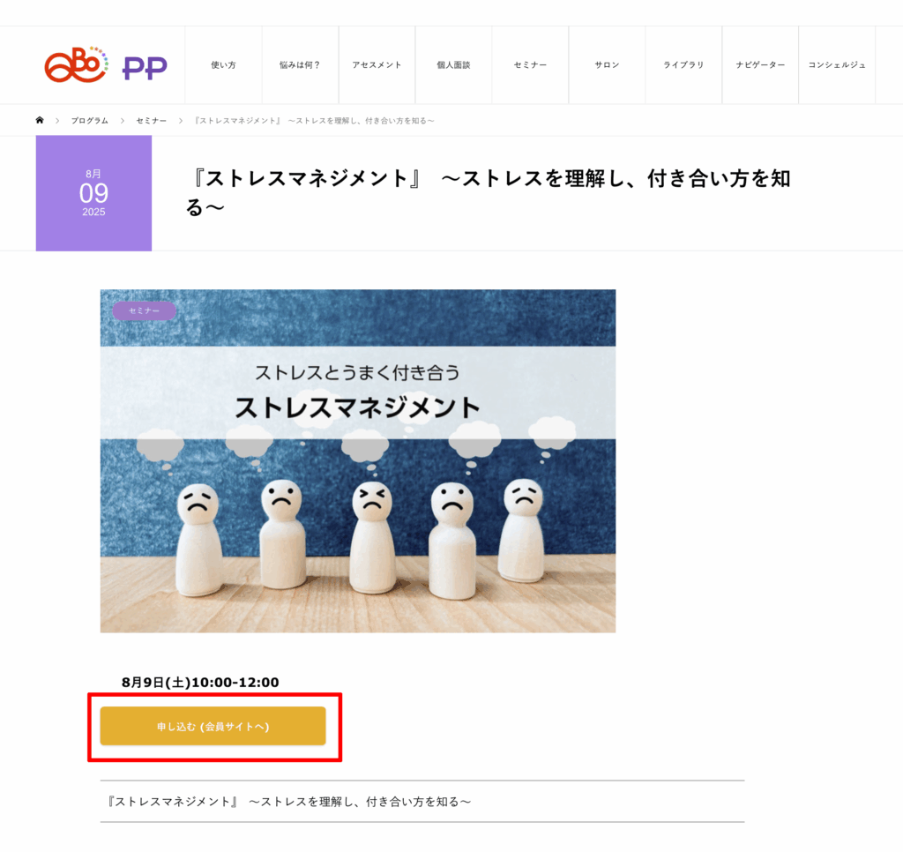903x852 pixels.
Task: Open コンシェルジュ from the header
Action: (837, 65)
